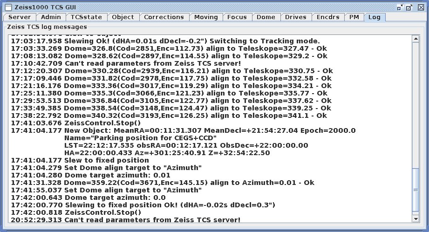Open the Encdrs tab

(328, 17)
